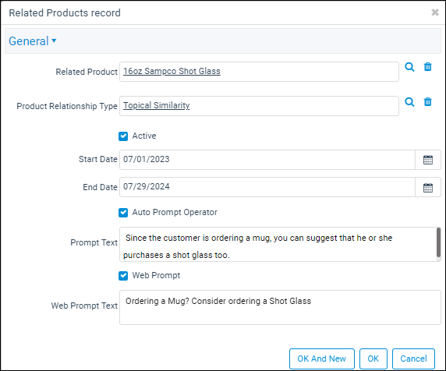Cancel the record dialog
The width and height of the screenshot is (446, 371).
pos(413,359)
